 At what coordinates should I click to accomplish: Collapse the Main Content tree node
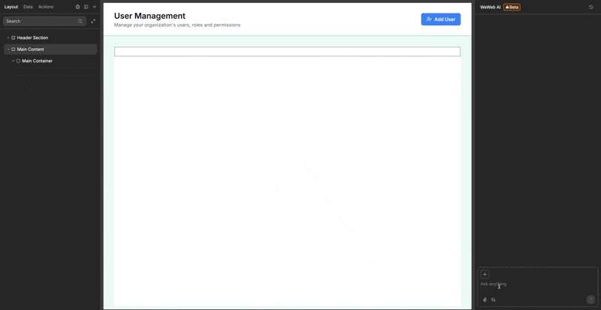(x=8, y=50)
